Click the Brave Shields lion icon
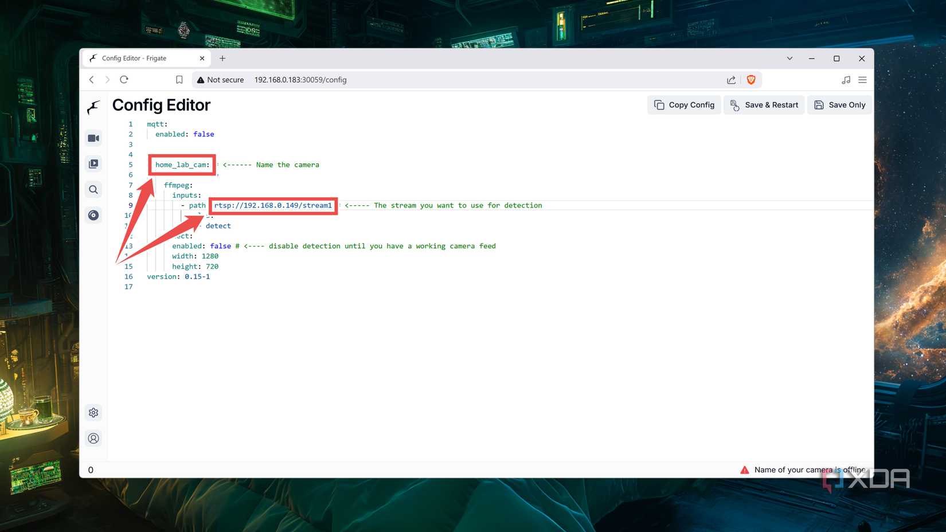The height and width of the screenshot is (532, 946). (x=751, y=80)
